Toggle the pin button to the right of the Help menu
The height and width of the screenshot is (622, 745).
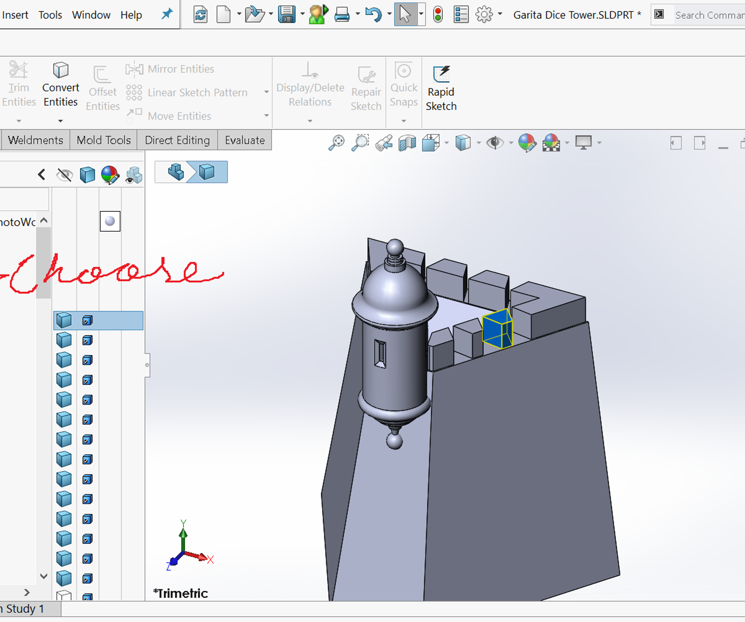[167, 14]
